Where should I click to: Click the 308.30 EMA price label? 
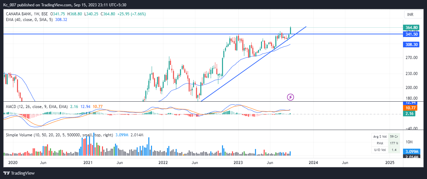point(410,44)
